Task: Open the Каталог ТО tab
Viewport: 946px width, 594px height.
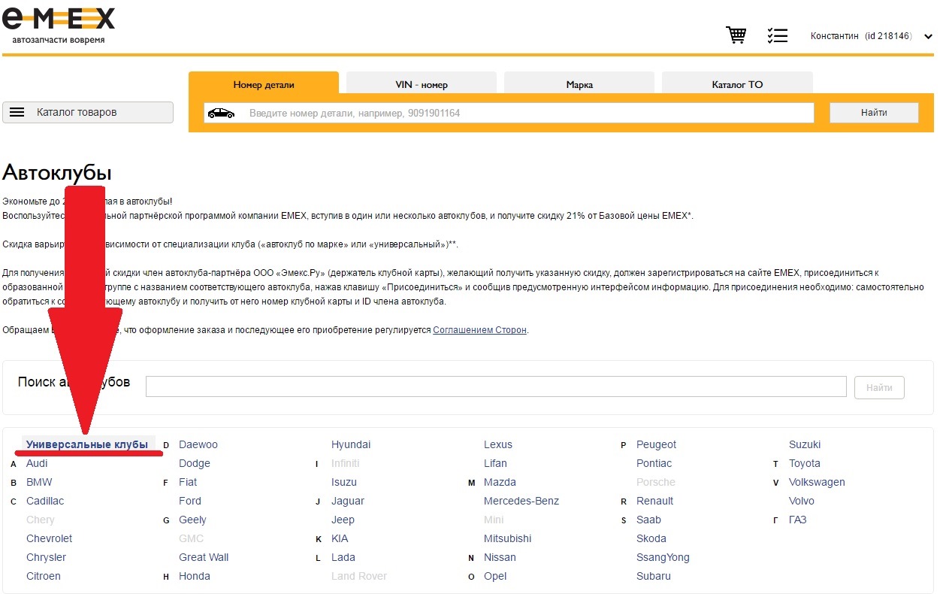Action: [737, 84]
